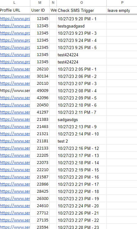Select the 'leave empty' header cell

click(x=122, y=10)
